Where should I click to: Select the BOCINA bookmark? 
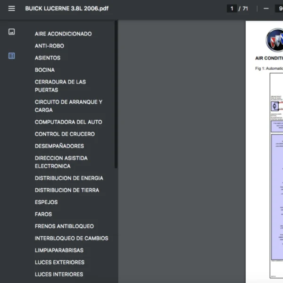point(45,70)
